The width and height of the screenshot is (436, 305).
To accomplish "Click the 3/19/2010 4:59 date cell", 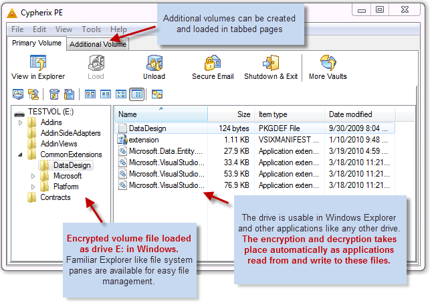I will (x=358, y=151).
